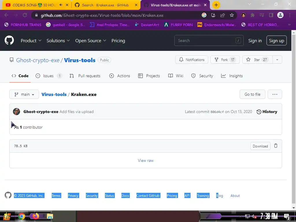Screen dimensions: 296x222
Task: Open the Ghost-crypto-exe owner link
Action: (x=38, y=60)
